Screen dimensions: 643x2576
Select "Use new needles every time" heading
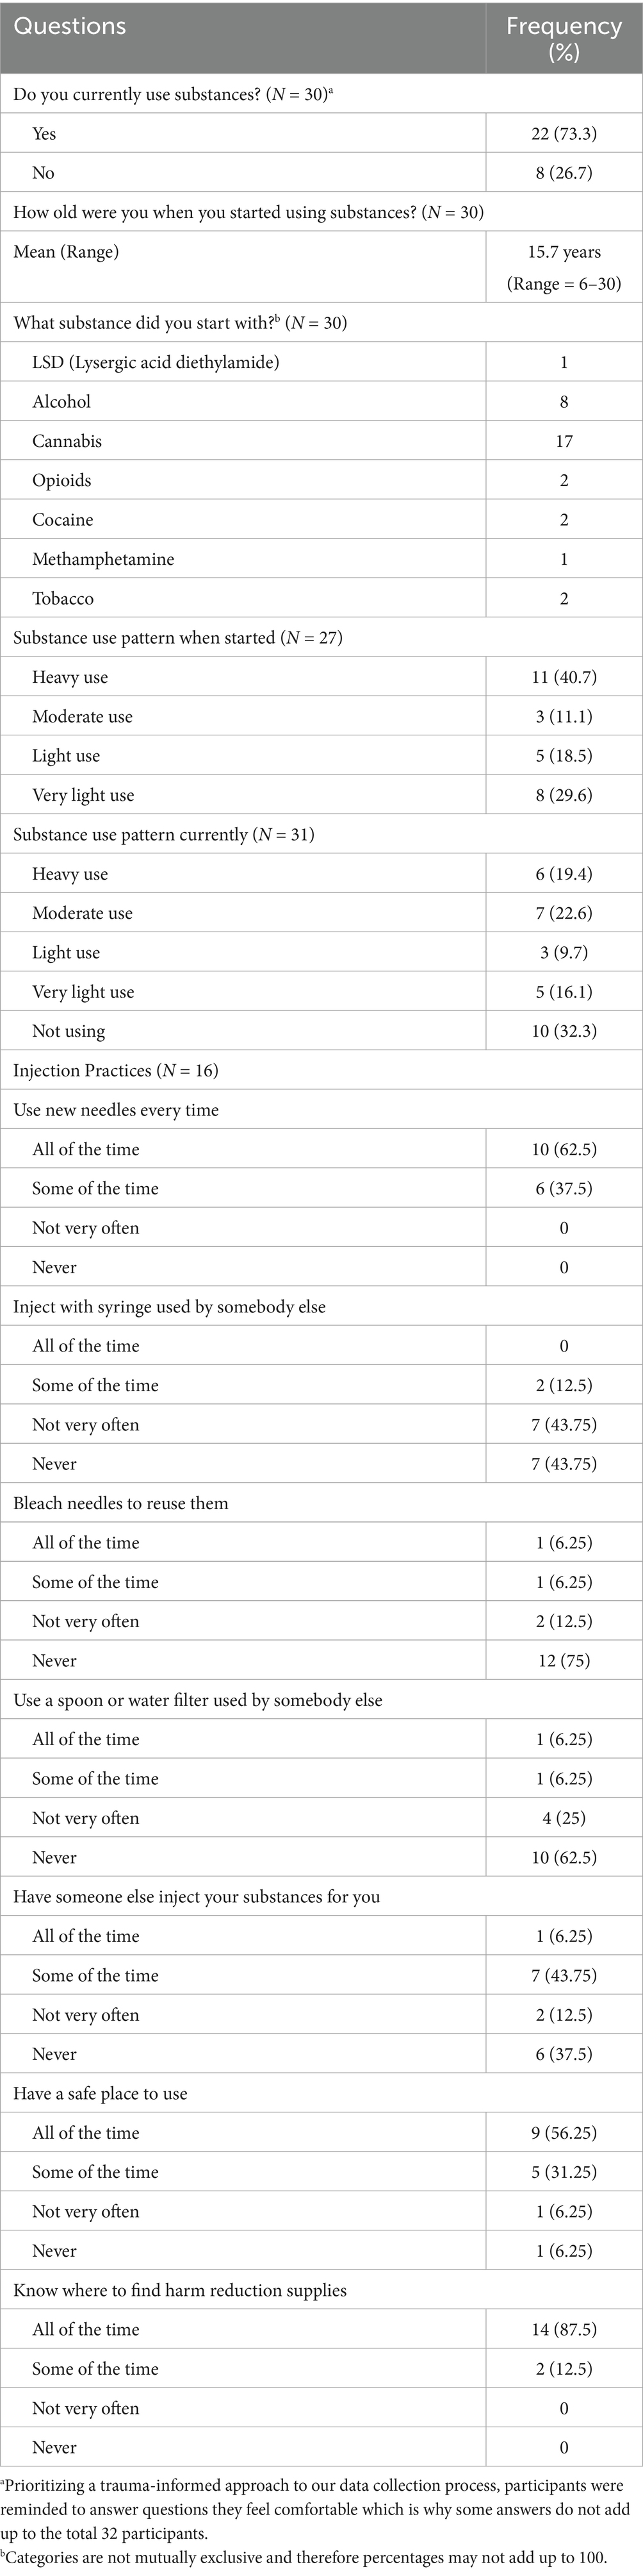116,1110
